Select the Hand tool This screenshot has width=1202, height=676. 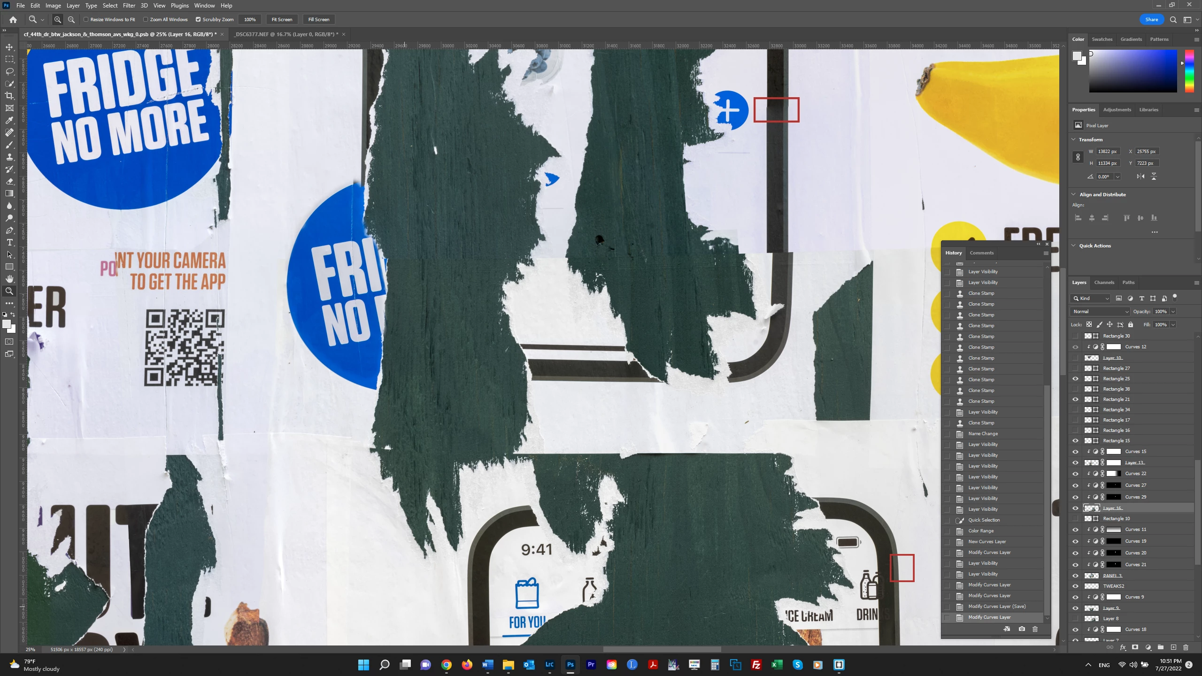pyautogui.click(x=9, y=279)
